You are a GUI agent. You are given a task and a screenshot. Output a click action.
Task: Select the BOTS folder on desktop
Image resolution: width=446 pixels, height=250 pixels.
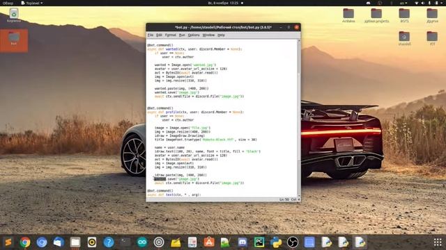(x=404, y=15)
